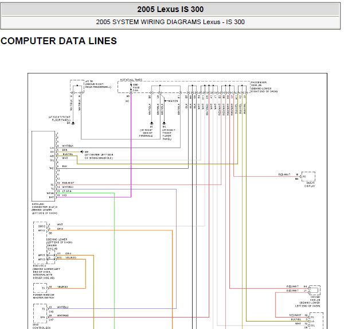Click the "BAT" terminal inside the DLC box
The height and width of the screenshot is (329, 344).
52,197
